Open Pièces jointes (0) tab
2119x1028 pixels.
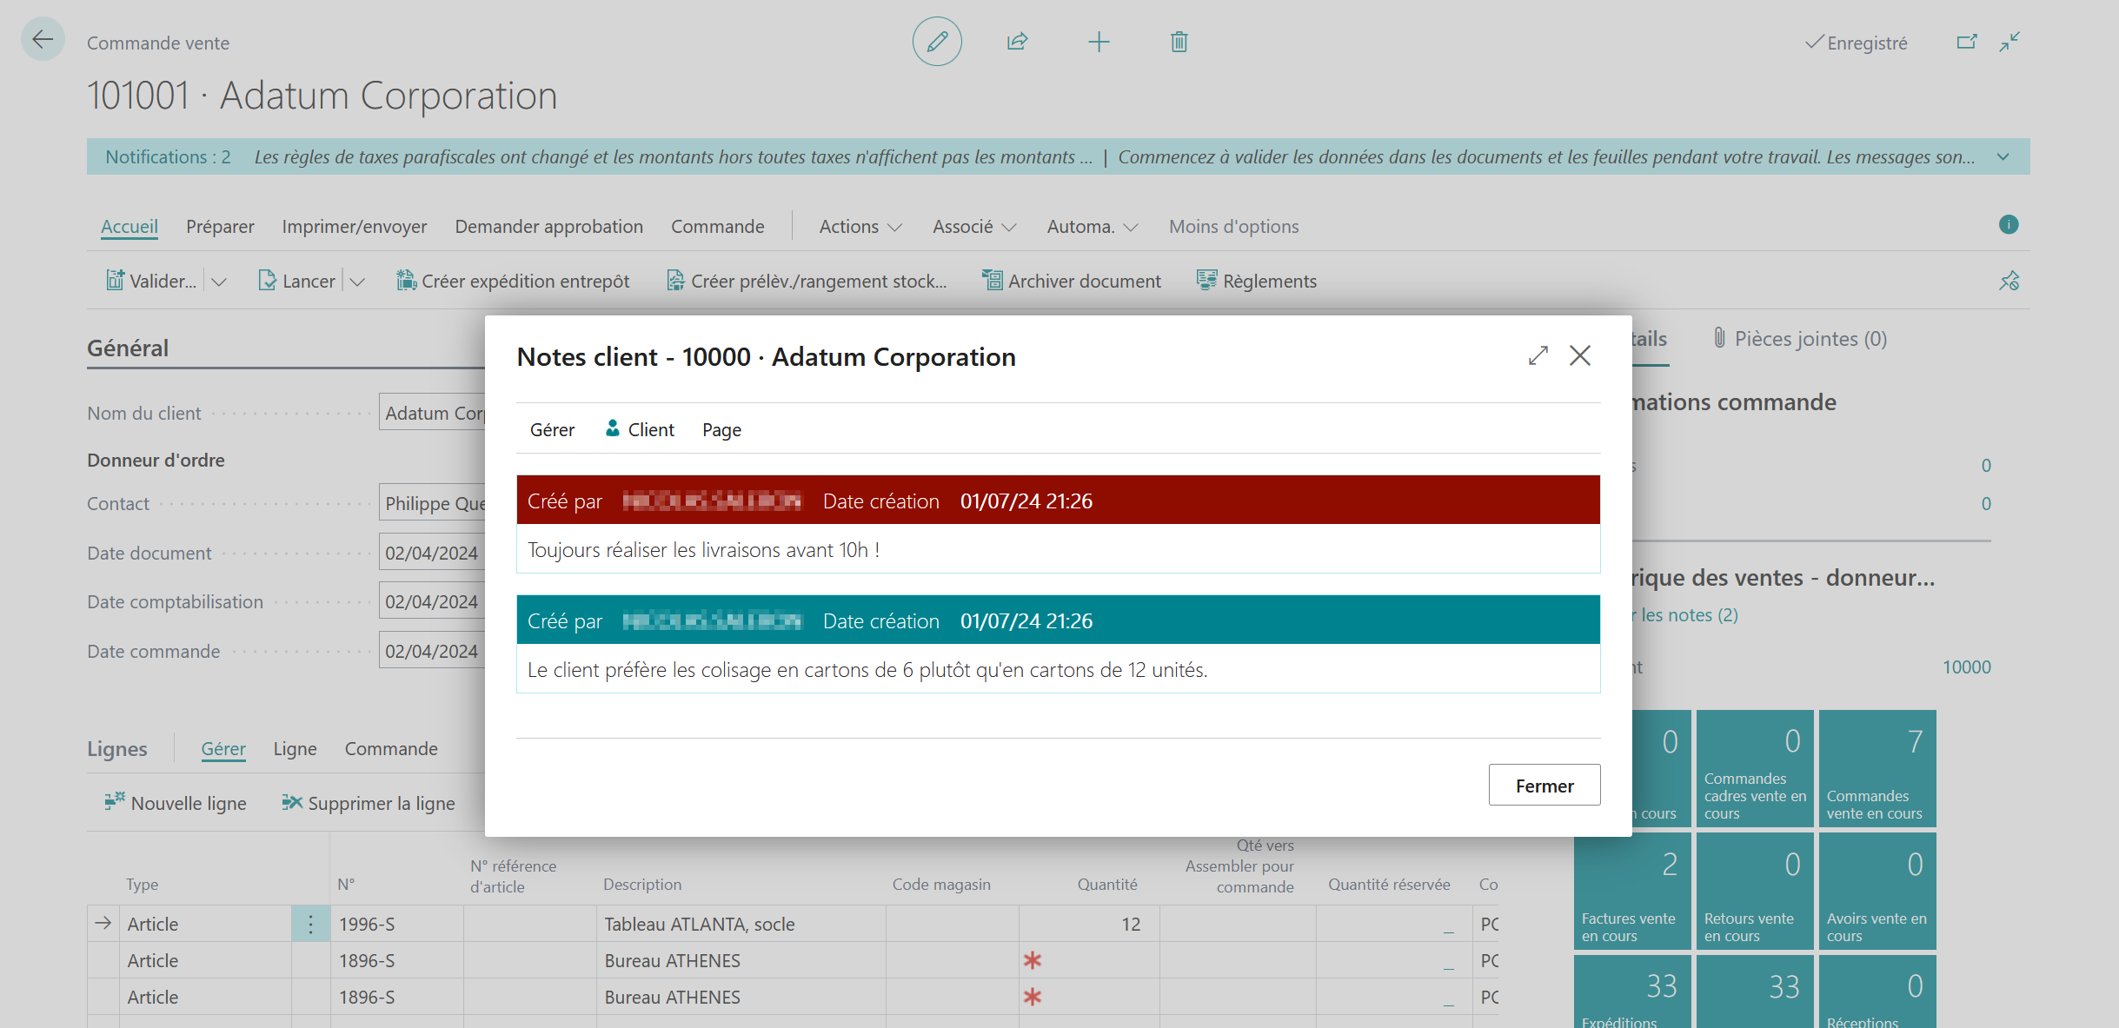click(1800, 339)
